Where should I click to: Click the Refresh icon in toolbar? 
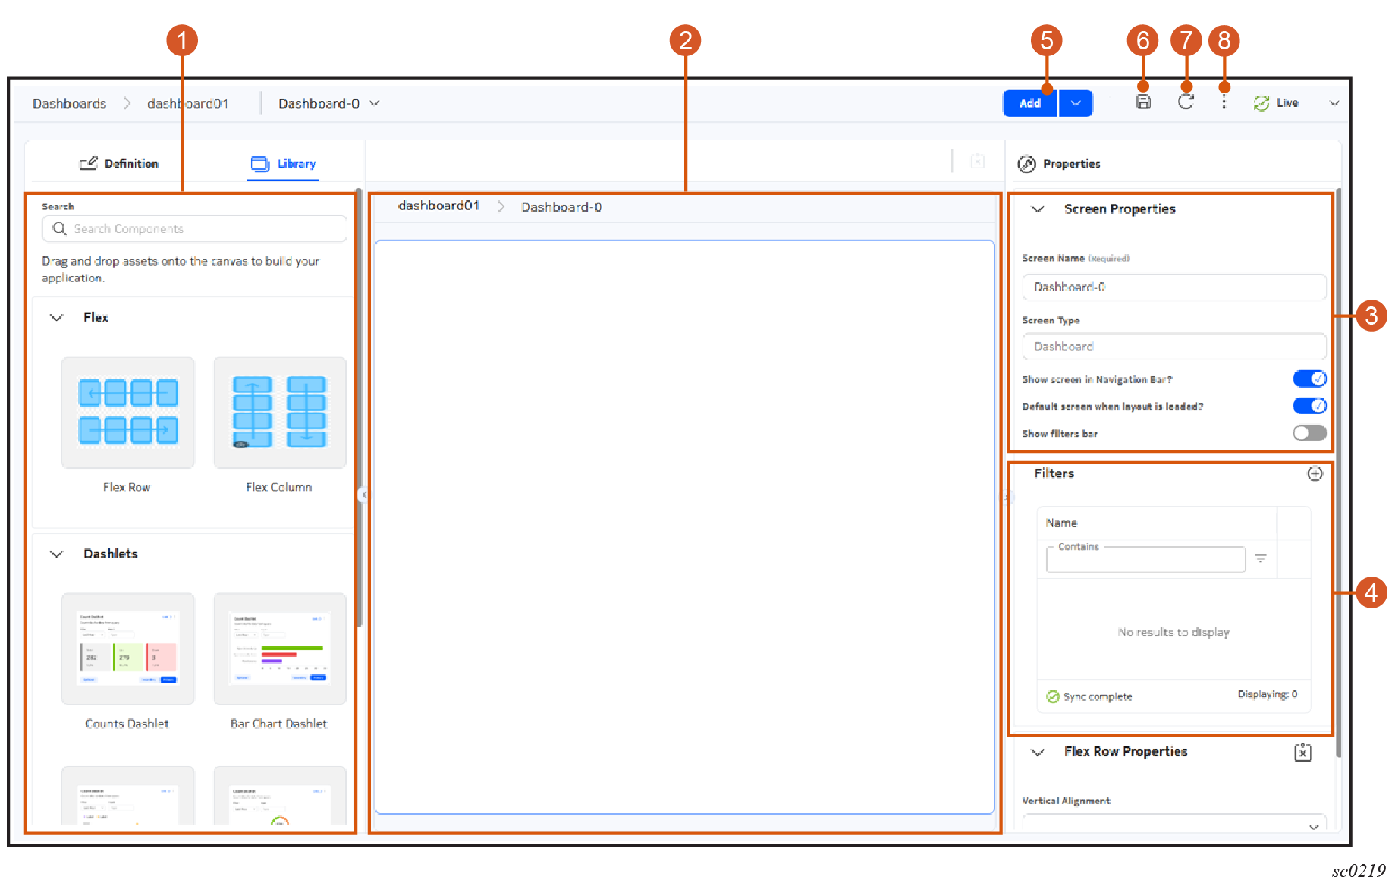[x=1186, y=102]
